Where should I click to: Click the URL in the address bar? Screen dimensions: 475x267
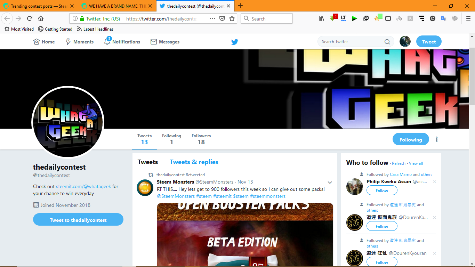point(161,19)
